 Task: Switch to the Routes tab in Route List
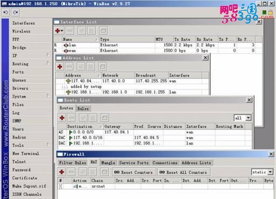point(66,108)
